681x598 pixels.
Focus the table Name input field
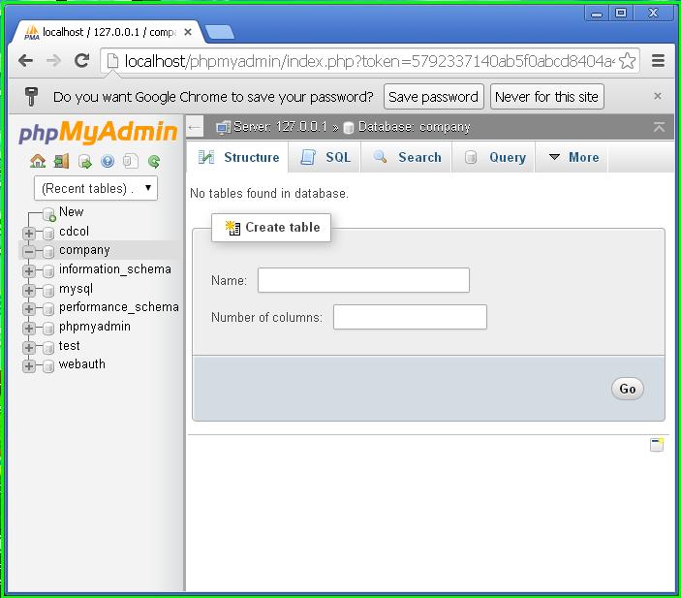click(x=363, y=280)
